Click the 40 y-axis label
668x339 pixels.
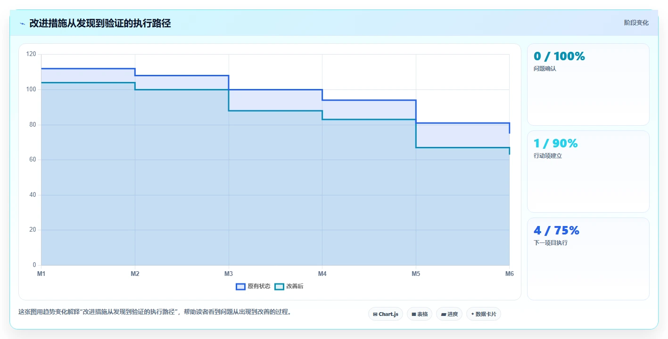33,195
